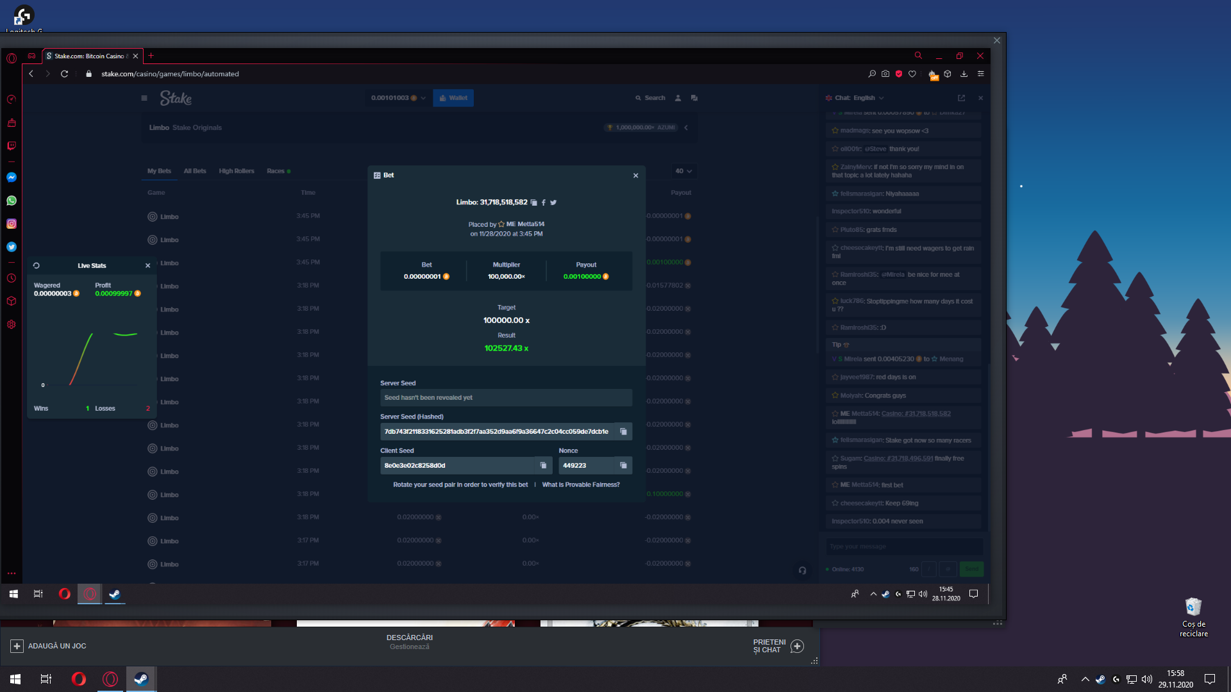
Task: Click the snapshot camera icon in address bar
Action: point(885,74)
